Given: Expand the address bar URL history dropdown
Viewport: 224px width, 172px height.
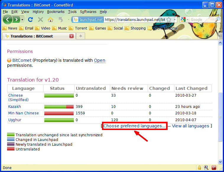Looking at the screenshot, I should click(175, 20).
